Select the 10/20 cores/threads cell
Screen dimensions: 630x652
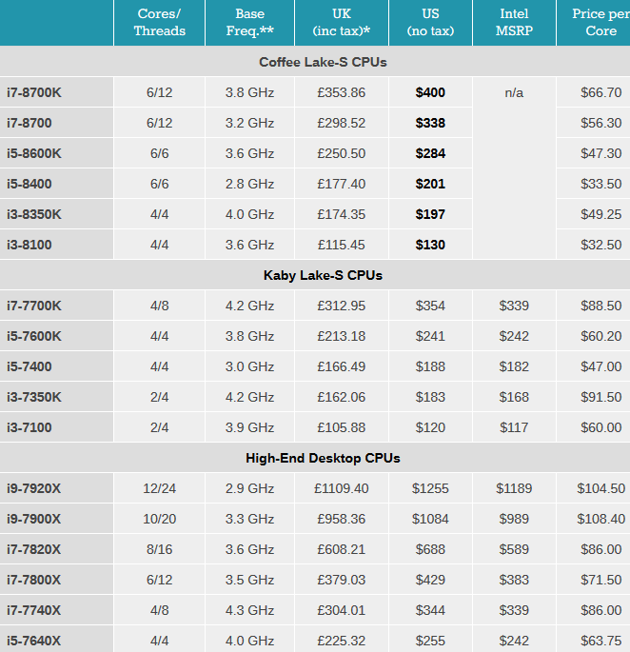point(159,519)
